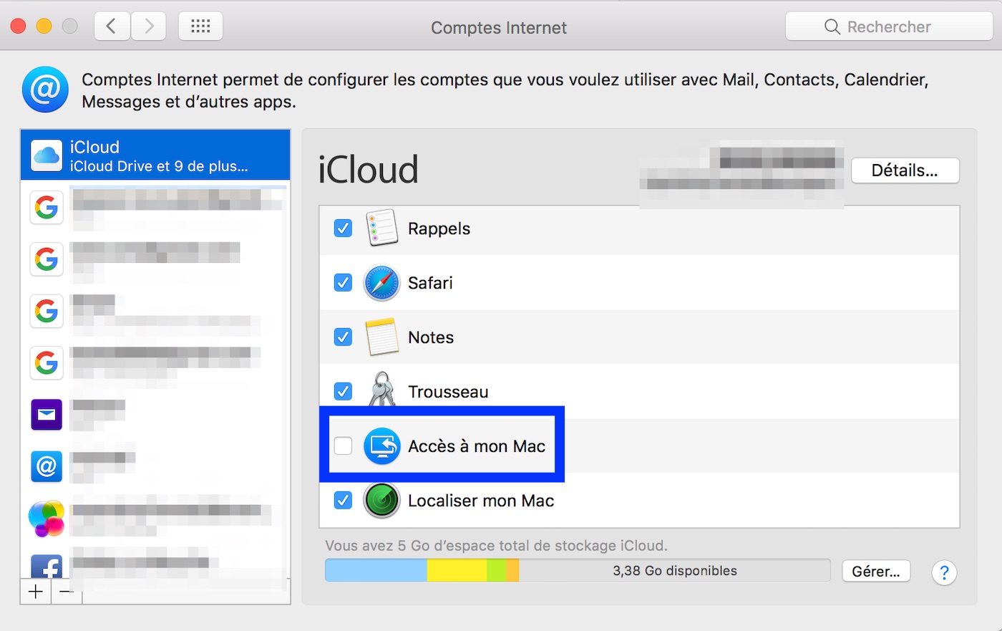1002x631 pixels.
Task: Click the green segment of the storage bar
Action: click(497, 570)
